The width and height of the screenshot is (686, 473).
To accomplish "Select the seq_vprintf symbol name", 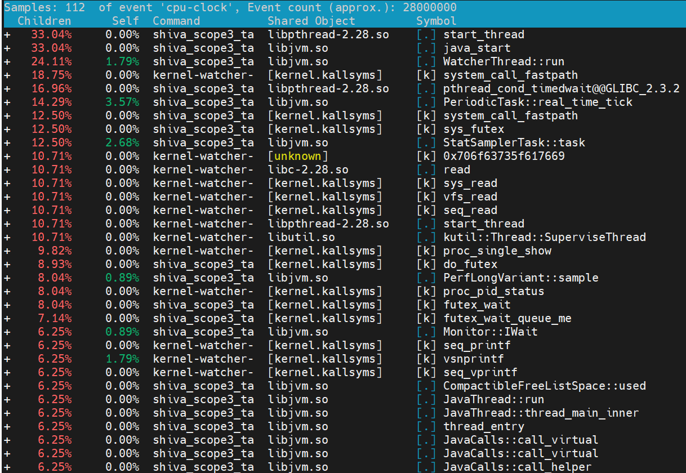I will click(x=480, y=373).
